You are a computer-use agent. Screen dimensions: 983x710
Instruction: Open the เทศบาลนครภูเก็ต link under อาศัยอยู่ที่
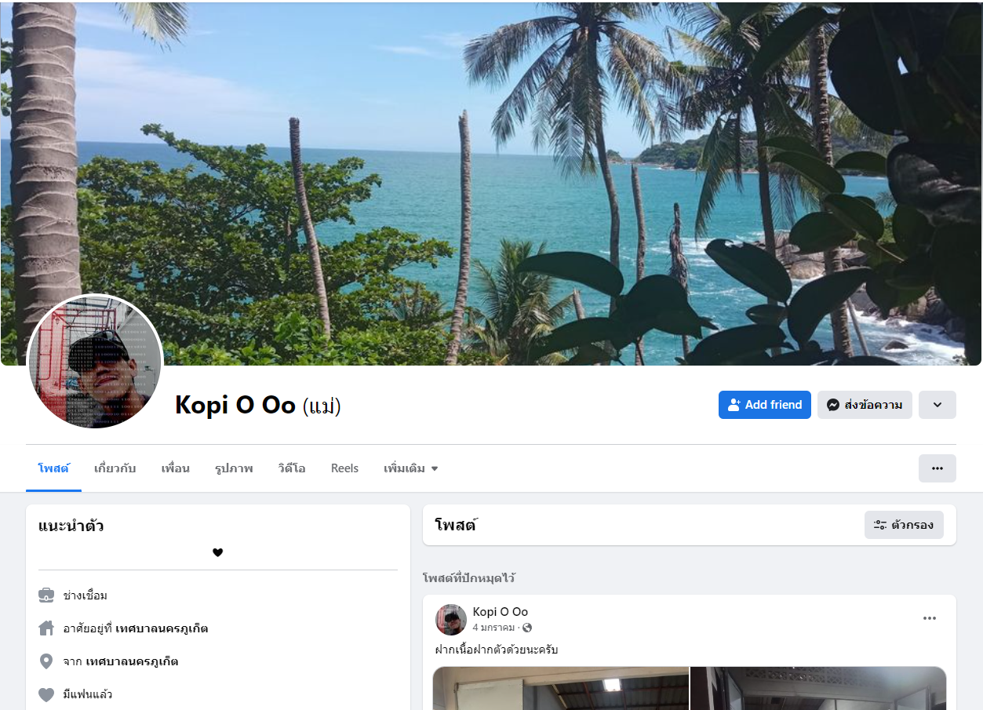pos(162,628)
